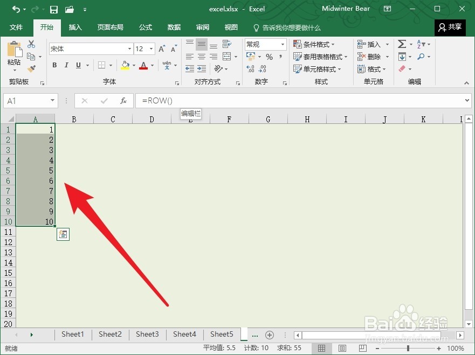Collapse the ribbon with the up chevron
The height and width of the screenshot is (355, 475).
[x=466, y=83]
